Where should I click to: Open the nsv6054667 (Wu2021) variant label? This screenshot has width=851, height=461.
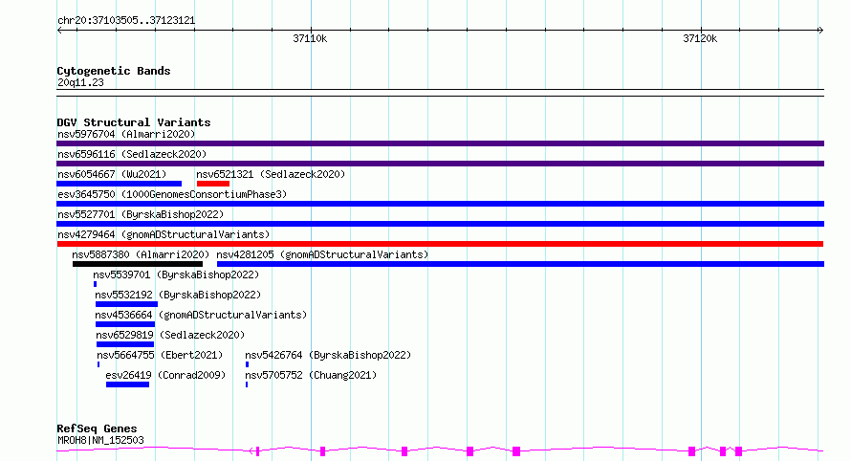112,174
